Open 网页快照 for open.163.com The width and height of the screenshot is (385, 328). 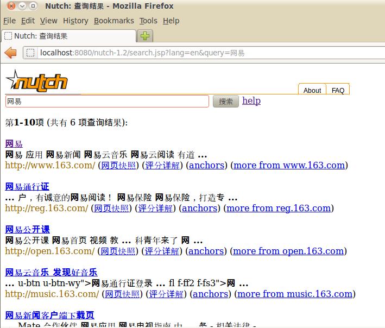click(x=118, y=251)
